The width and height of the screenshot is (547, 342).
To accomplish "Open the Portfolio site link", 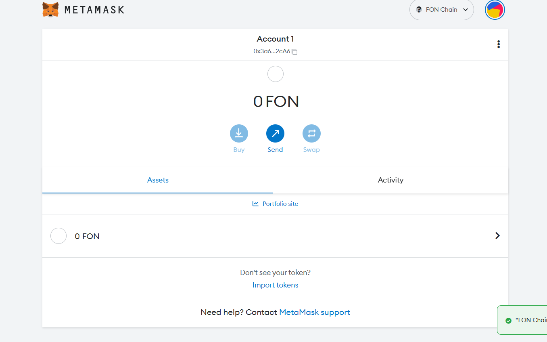I will 280,204.
